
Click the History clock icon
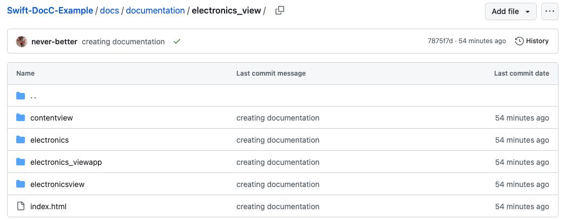[x=519, y=41]
